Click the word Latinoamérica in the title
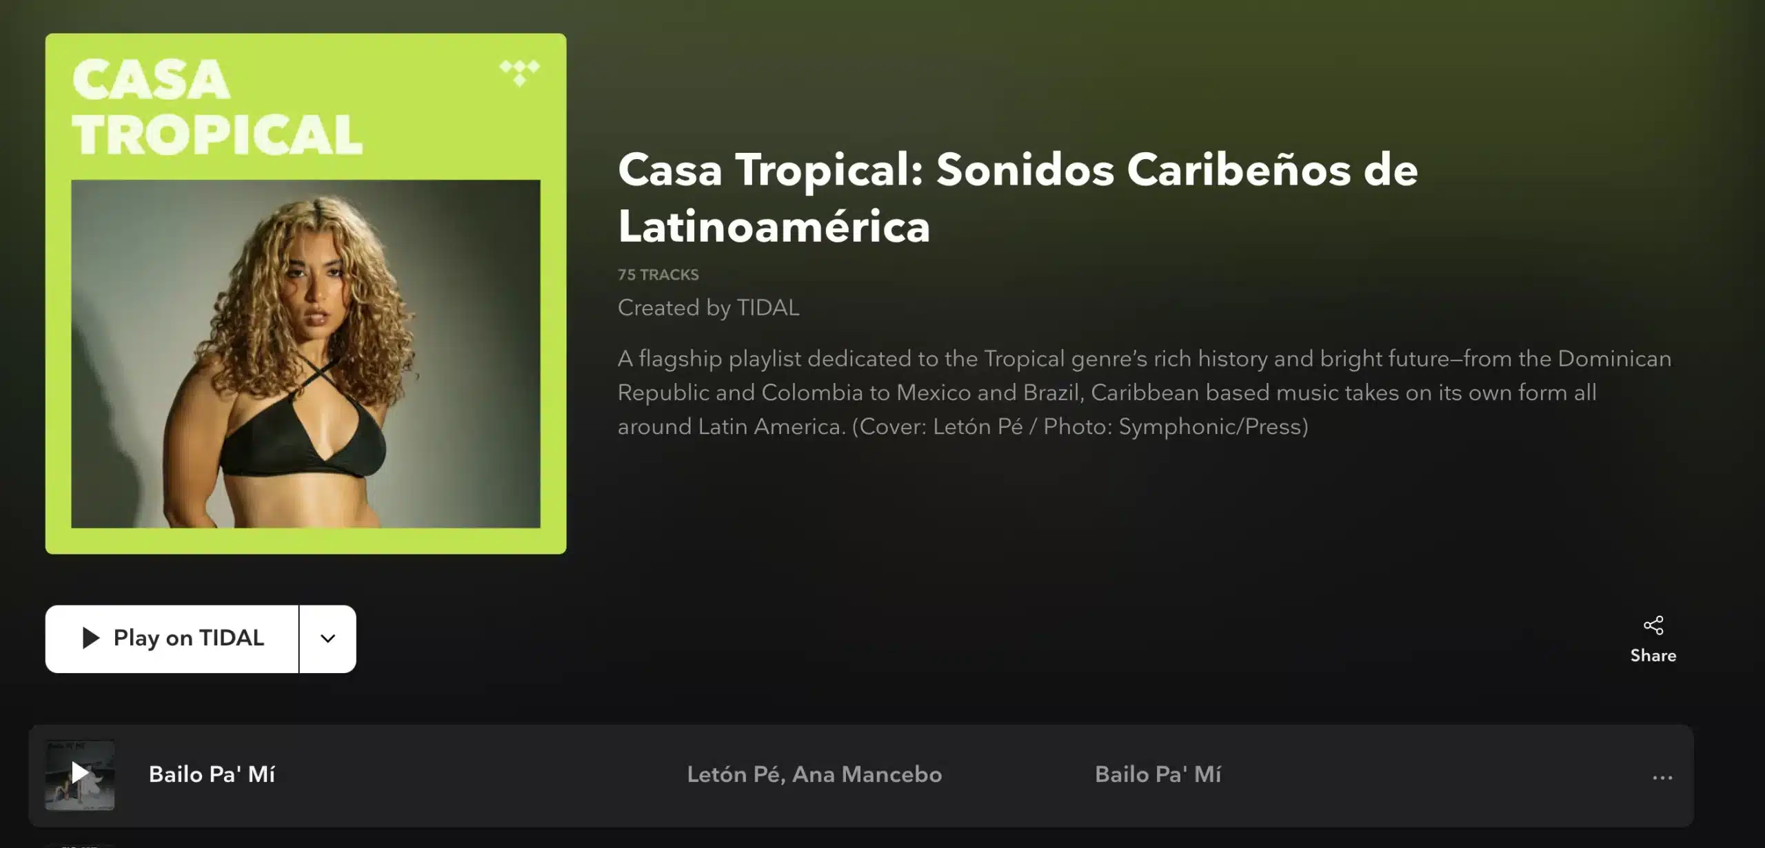Viewport: 1765px width, 848px height. tap(774, 226)
